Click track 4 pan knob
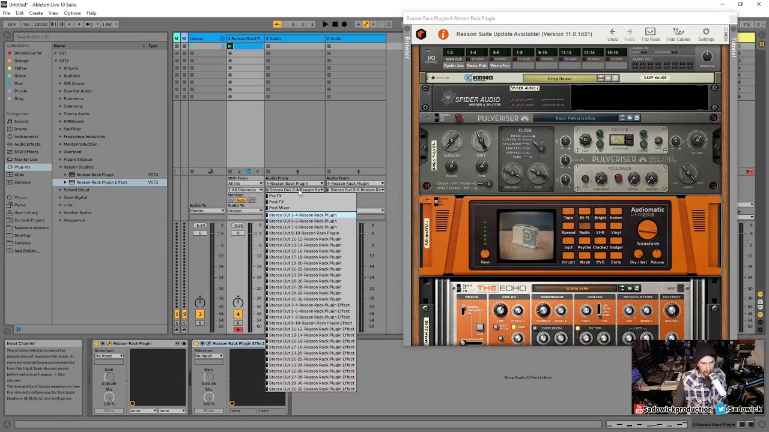This screenshot has width=769, height=432. click(x=238, y=302)
